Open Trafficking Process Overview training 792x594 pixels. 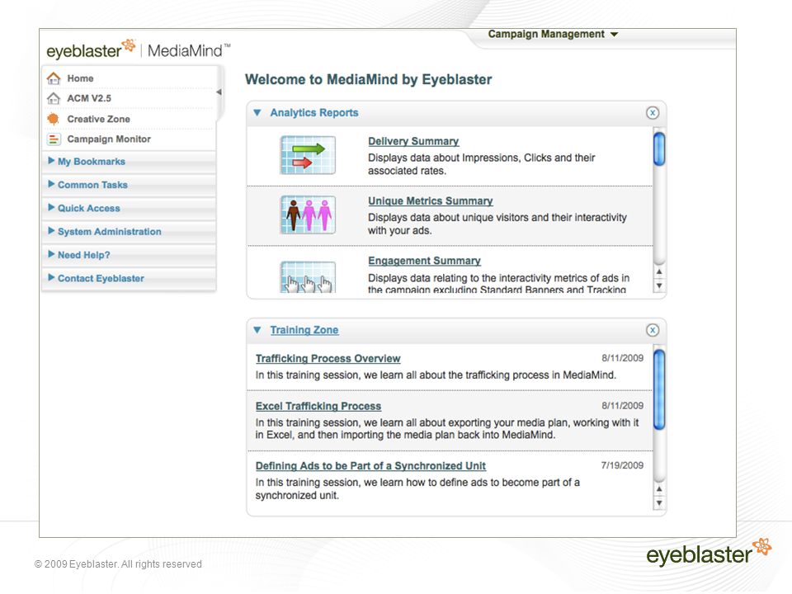pyautogui.click(x=328, y=359)
